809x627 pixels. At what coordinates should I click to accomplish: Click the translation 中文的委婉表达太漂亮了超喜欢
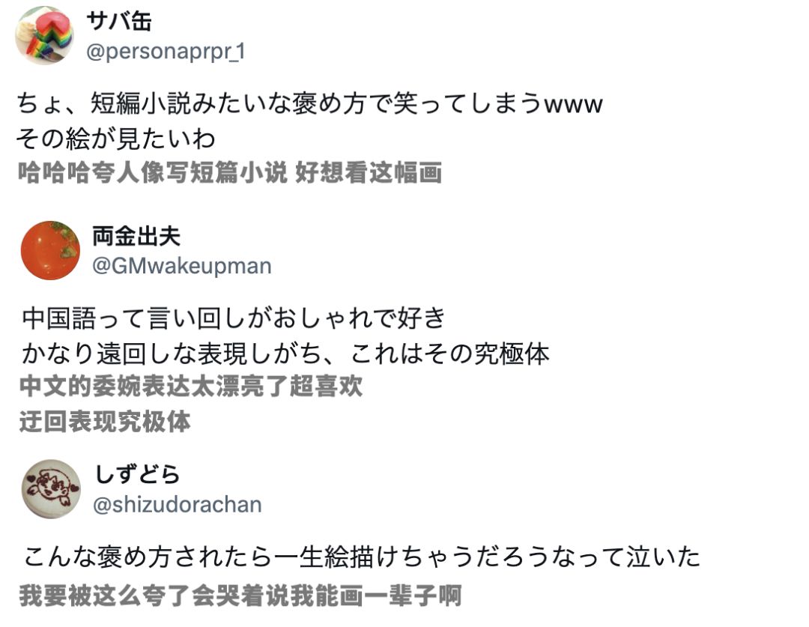point(192,387)
